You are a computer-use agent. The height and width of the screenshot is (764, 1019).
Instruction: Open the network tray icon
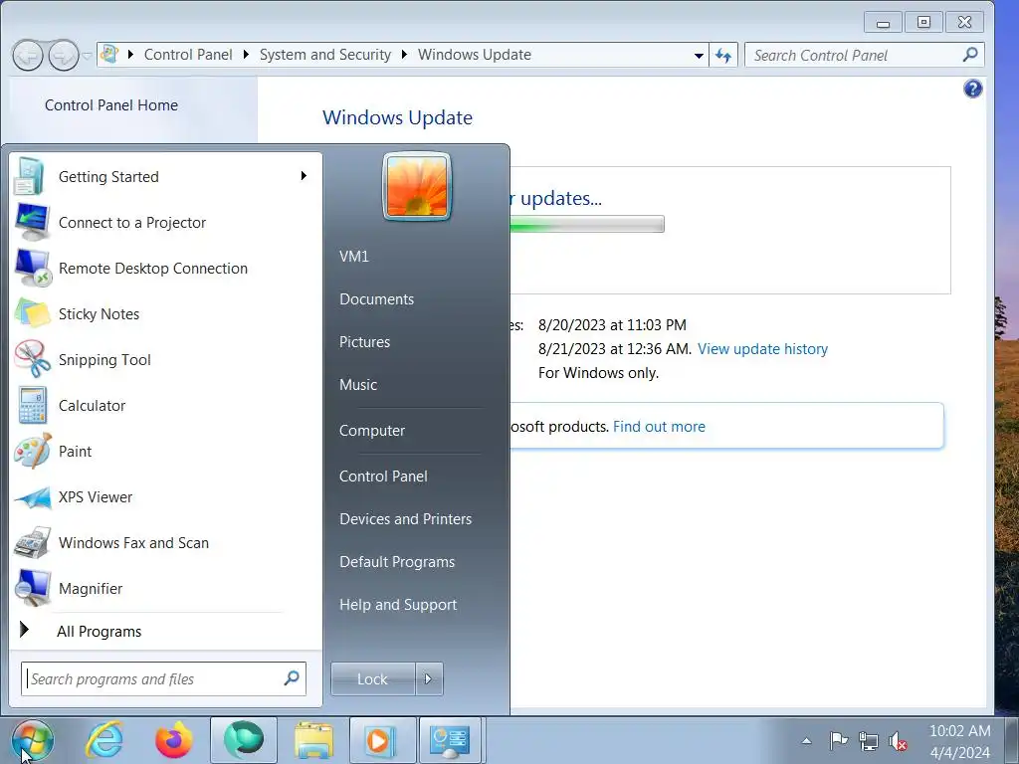868,740
